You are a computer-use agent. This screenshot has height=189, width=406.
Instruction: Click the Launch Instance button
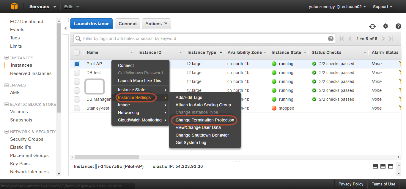click(92, 24)
